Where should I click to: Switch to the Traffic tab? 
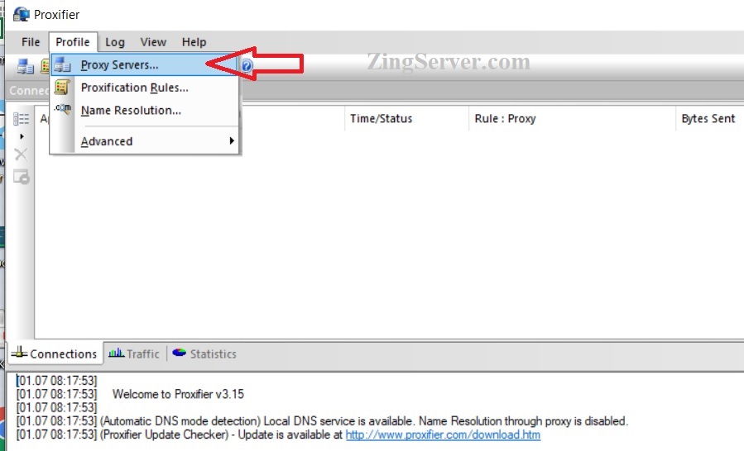[x=134, y=354]
